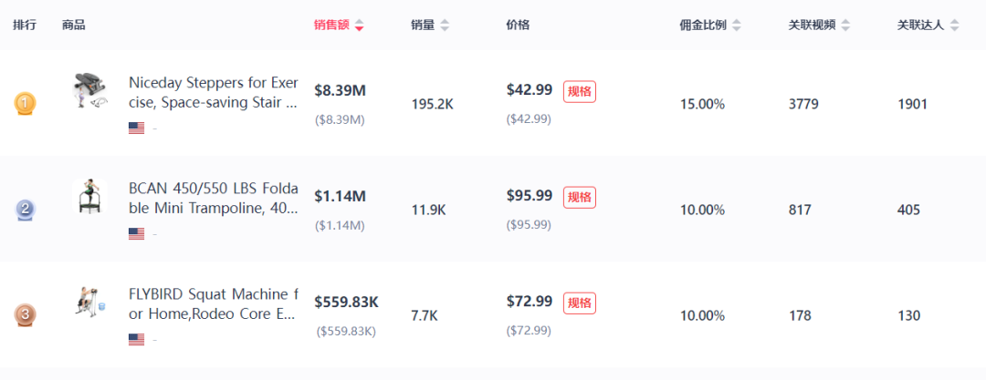Open the Niceday stepper product thumbnail
The width and height of the screenshot is (986, 380).
click(x=89, y=91)
